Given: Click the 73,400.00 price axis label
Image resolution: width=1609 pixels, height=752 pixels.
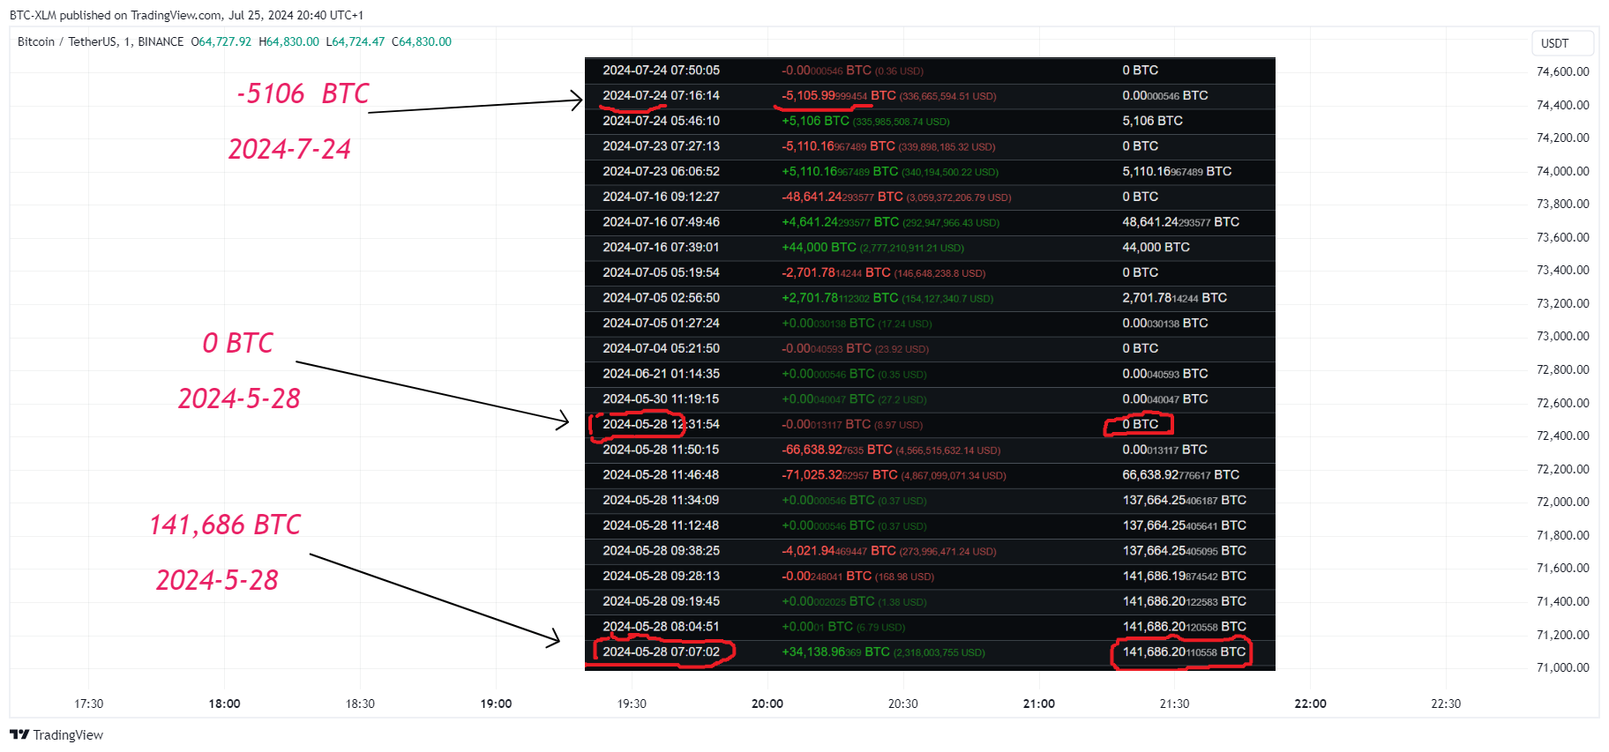Looking at the screenshot, I should [x=1562, y=270].
